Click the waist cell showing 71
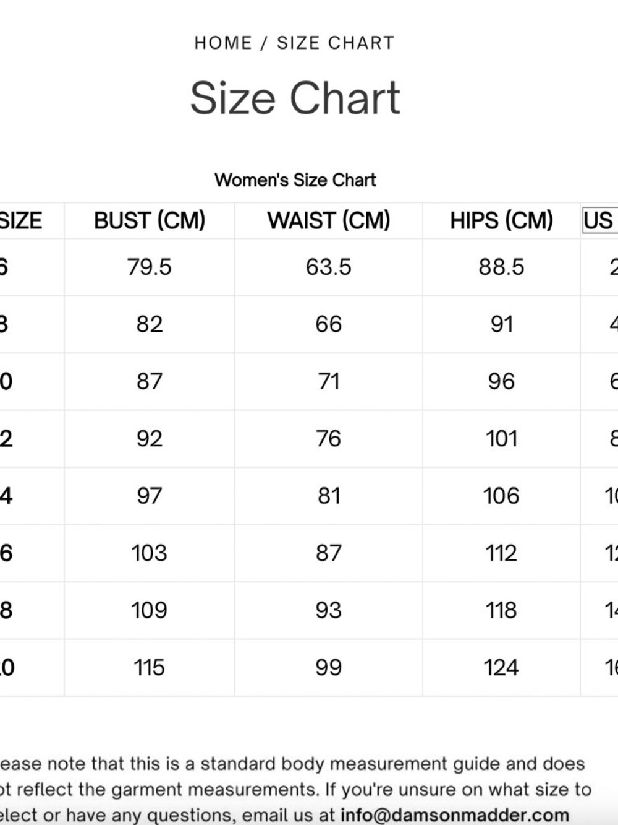Viewport: 618px width, 825px height. 329,381
